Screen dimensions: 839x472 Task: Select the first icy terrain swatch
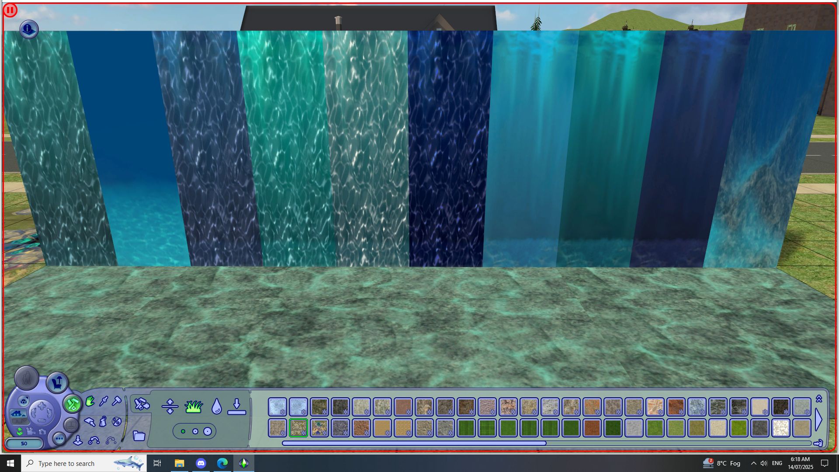coord(277,406)
